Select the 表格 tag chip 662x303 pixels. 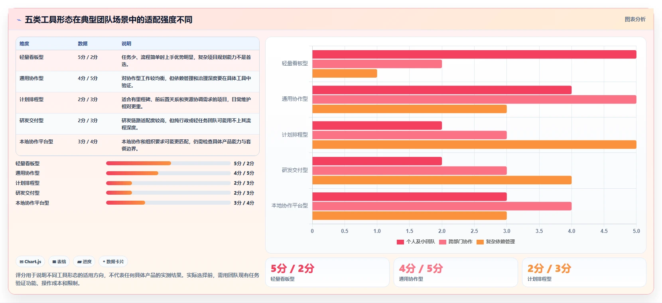coord(59,262)
